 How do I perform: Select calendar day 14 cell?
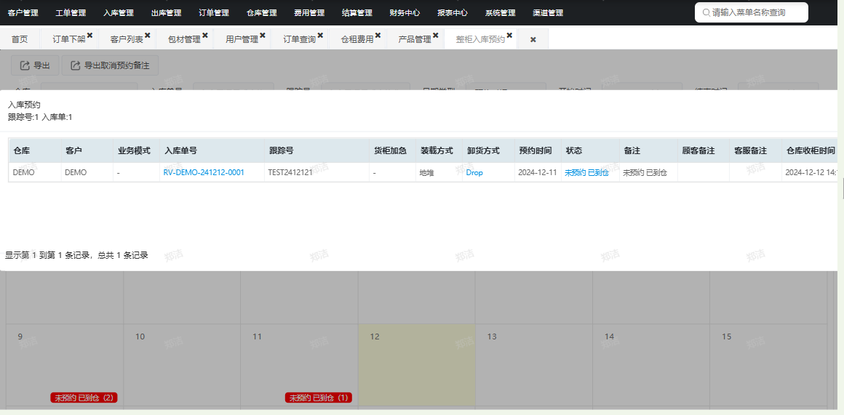coord(650,364)
